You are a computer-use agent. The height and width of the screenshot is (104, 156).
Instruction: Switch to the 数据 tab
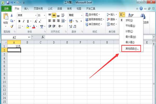tap(60, 9)
